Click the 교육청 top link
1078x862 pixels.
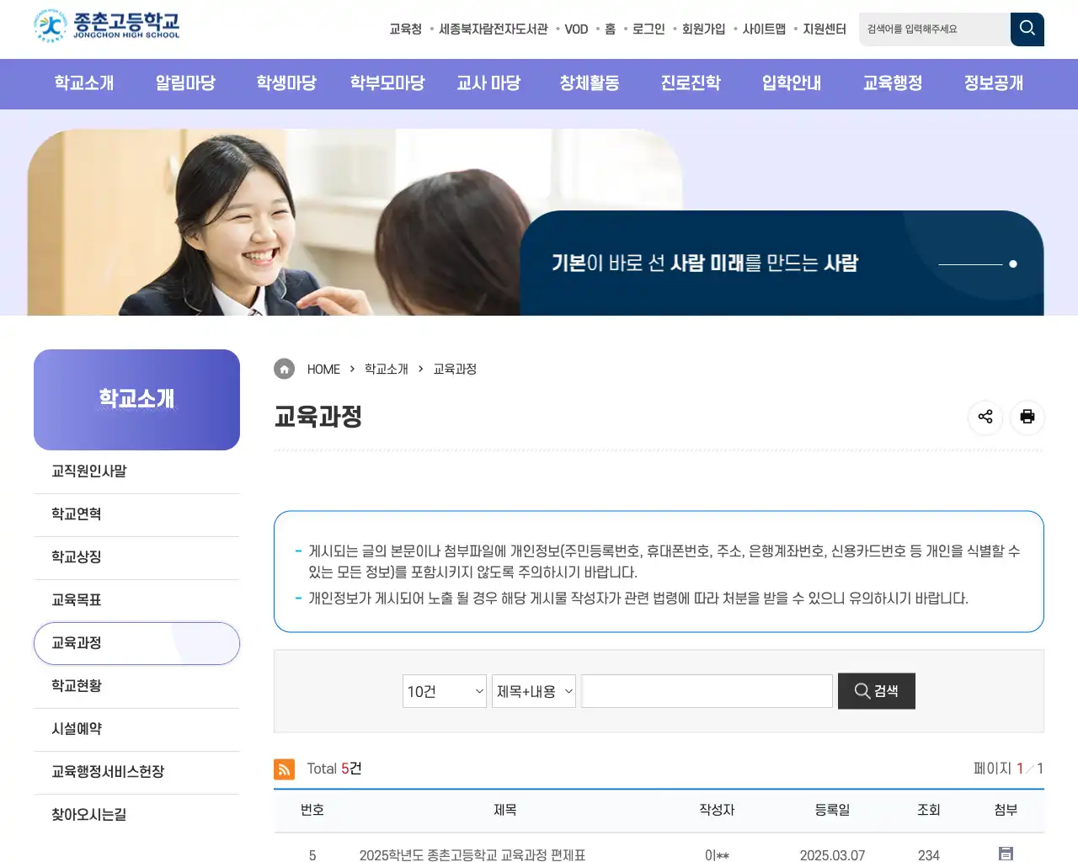(405, 29)
